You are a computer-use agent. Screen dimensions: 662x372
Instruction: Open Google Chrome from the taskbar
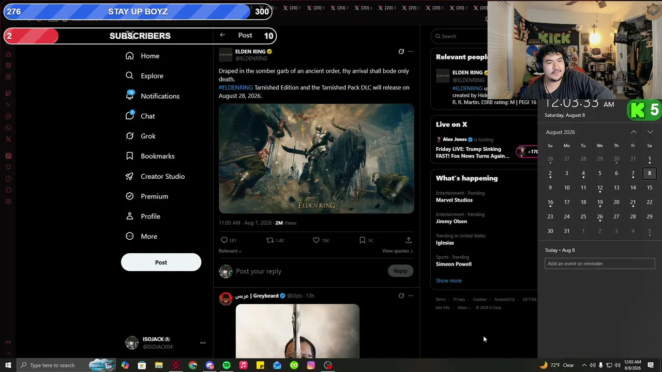tap(193, 365)
